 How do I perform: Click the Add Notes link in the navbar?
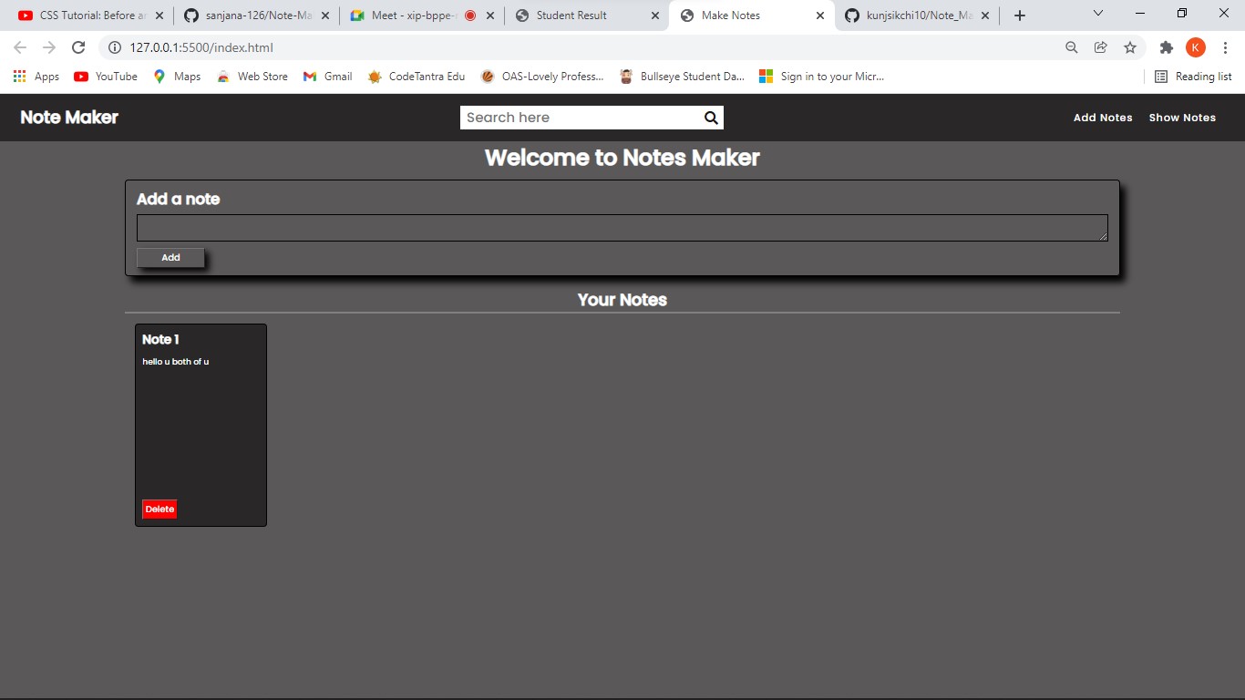click(x=1103, y=118)
